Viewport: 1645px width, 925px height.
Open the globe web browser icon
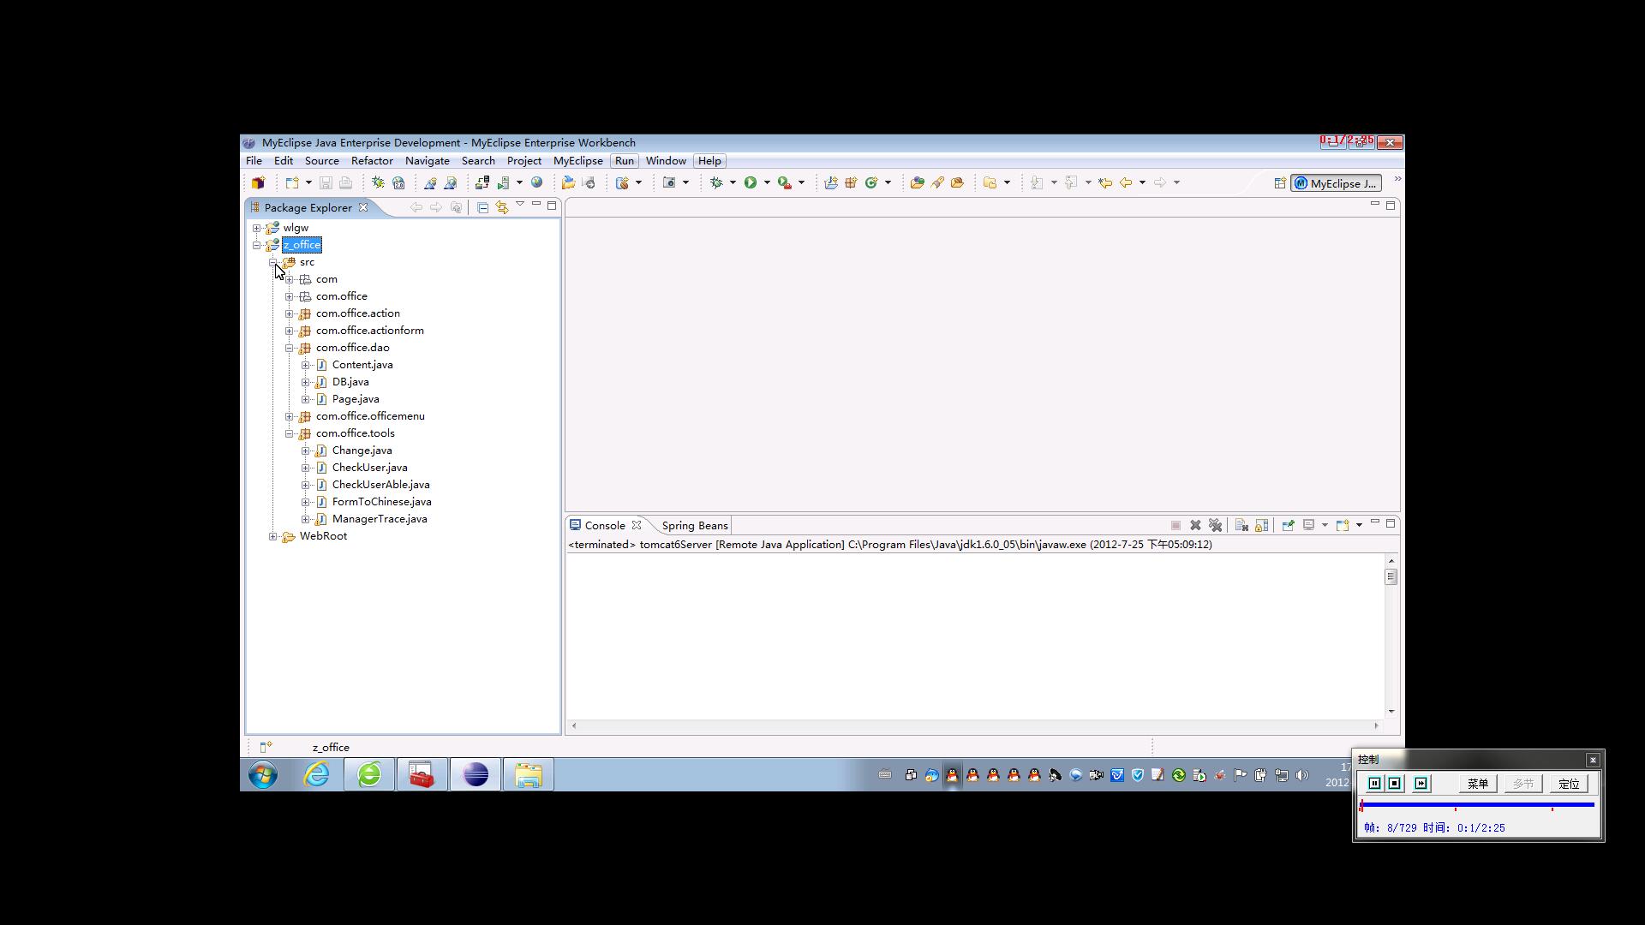(537, 182)
